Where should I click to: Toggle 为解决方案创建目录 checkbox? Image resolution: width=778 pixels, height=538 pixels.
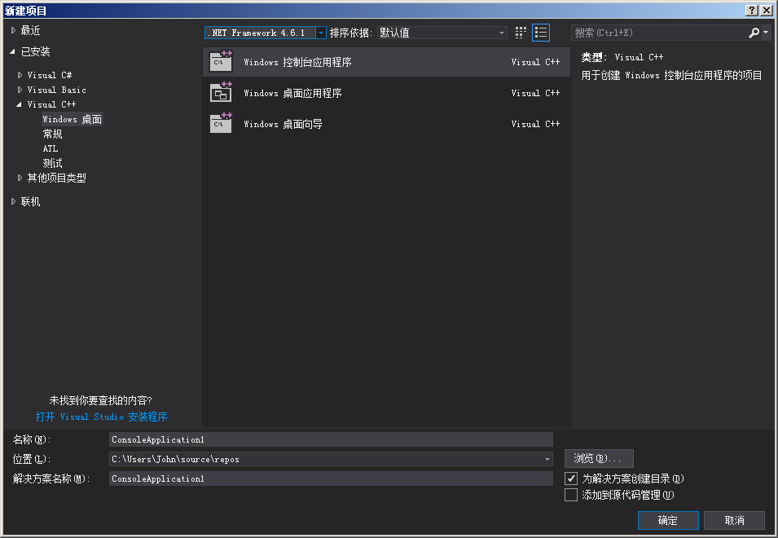pyautogui.click(x=571, y=478)
